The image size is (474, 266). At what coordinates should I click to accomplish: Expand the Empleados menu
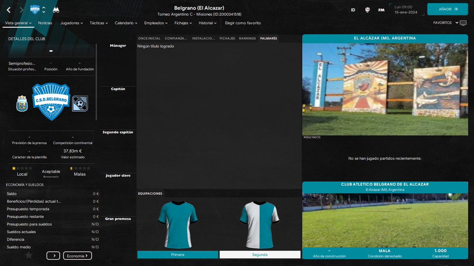pos(156,23)
